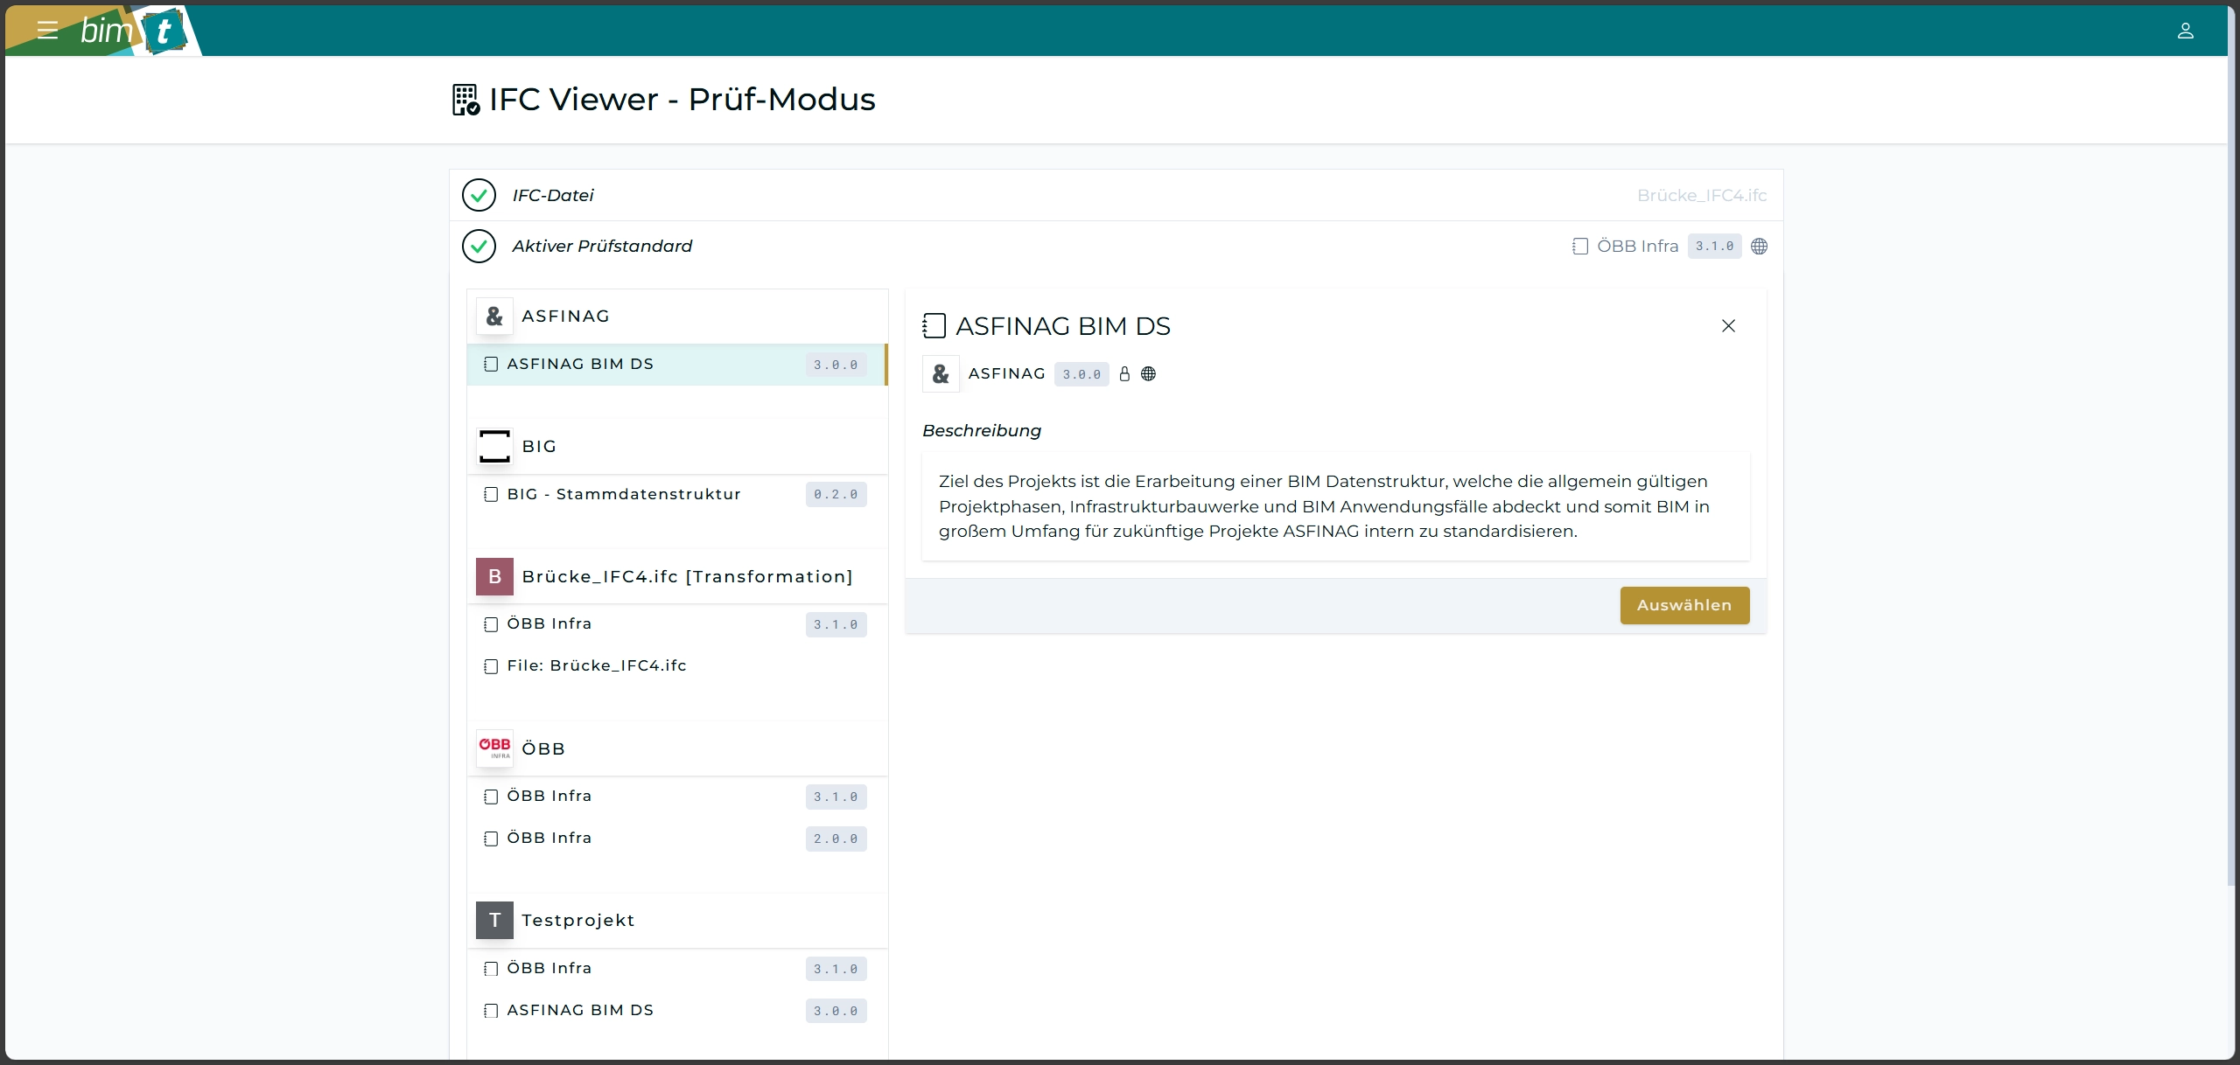Click the lock icon in ASFINAG details
2240x1065 pixels.
pyautogui.click(x=1125, y=374)
